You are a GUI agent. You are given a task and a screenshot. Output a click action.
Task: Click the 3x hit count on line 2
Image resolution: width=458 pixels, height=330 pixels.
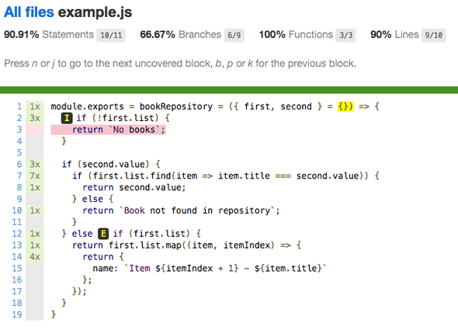pyautogui.click(x=35, y=118)
